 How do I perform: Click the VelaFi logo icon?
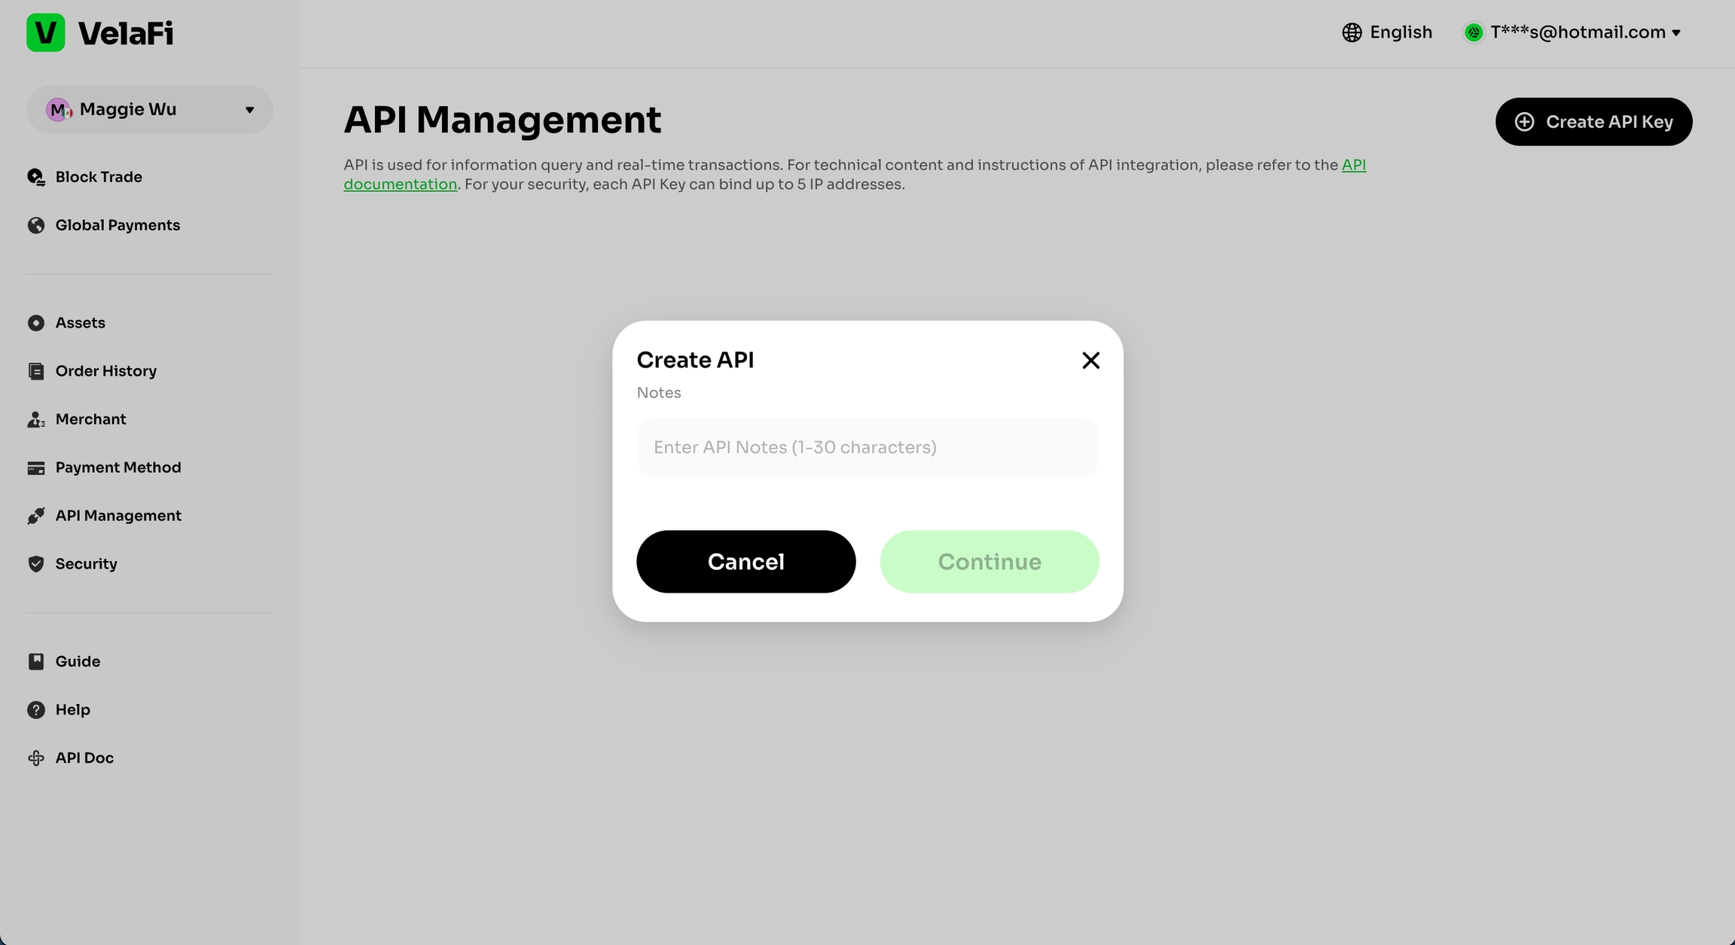[x=45, y=32]
